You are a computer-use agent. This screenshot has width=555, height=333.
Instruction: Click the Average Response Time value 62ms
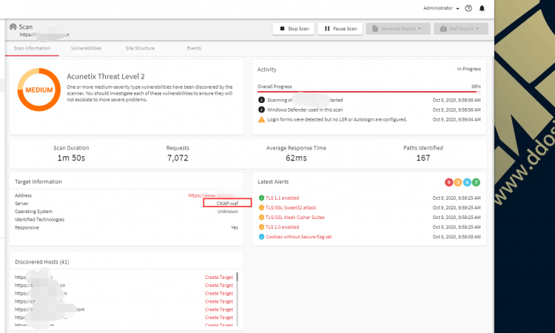click(296, 158)
